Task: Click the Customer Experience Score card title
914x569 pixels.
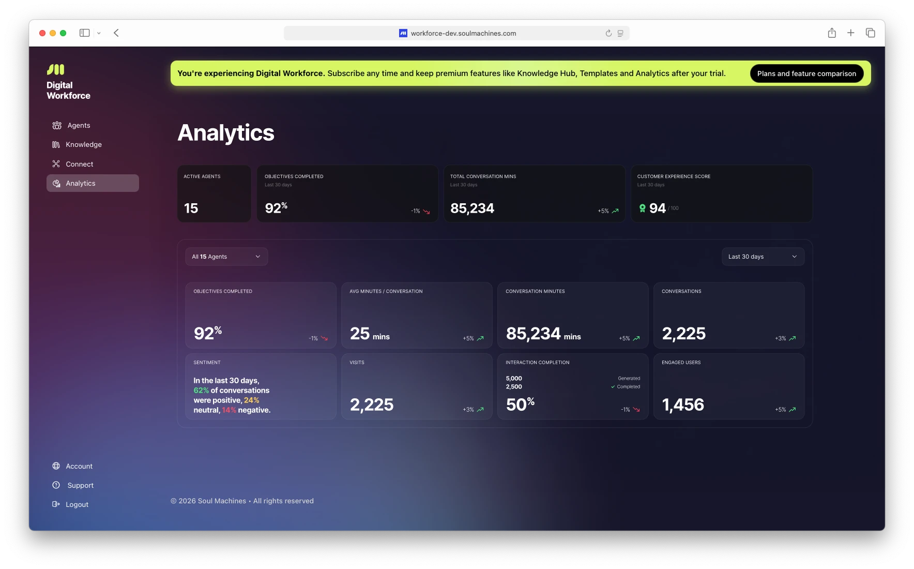Action: click(x=674, y=176)
